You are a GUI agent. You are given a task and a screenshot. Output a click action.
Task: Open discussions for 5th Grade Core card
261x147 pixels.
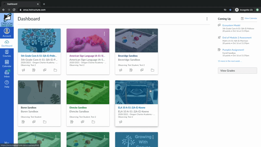pos(44,70)
